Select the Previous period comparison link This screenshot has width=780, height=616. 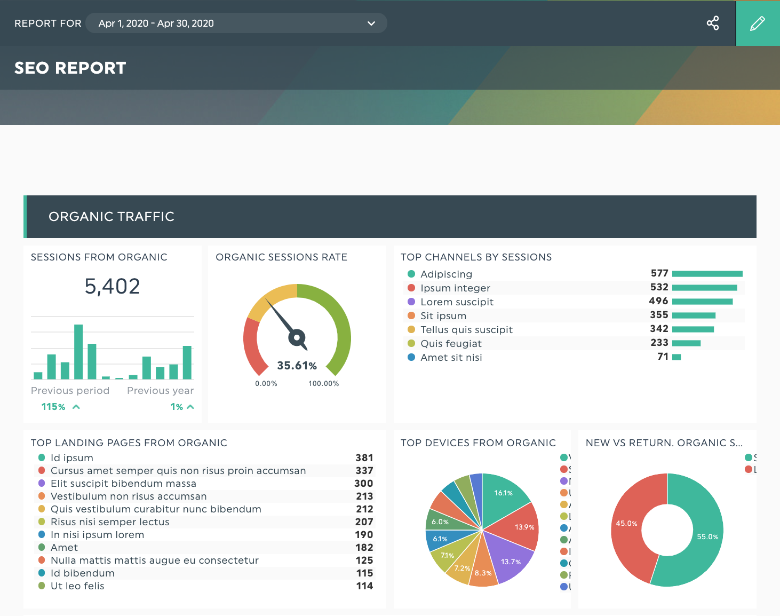pyautogui.click(x=70, y=390)
